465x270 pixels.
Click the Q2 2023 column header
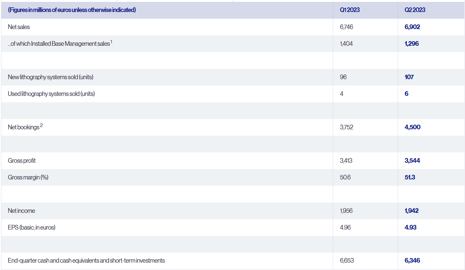click(x=415, y=10)
